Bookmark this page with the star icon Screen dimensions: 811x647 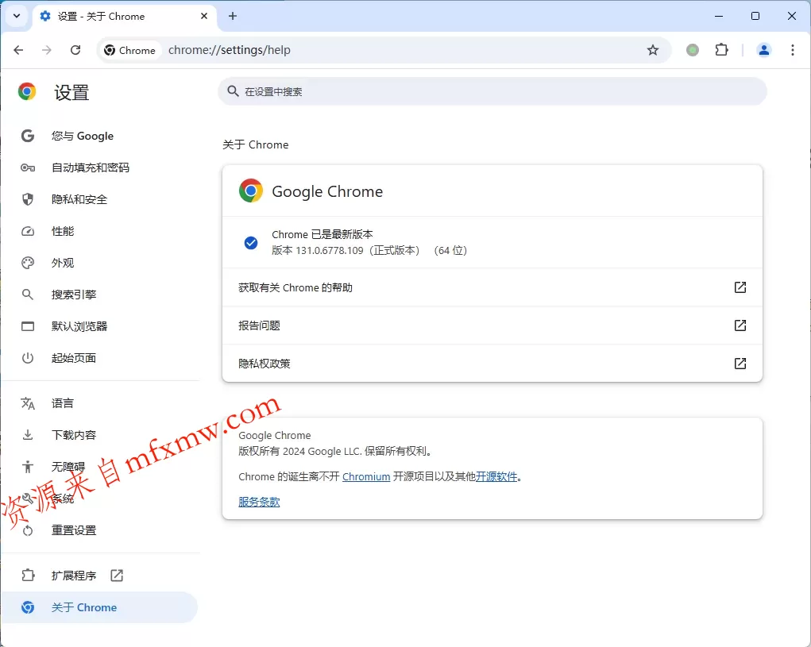pos(653,50)
